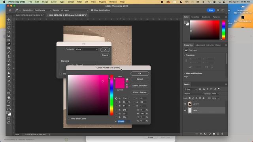253x142 pixels.
Task: Select the Horizontal Type tool
Action: 9,85
